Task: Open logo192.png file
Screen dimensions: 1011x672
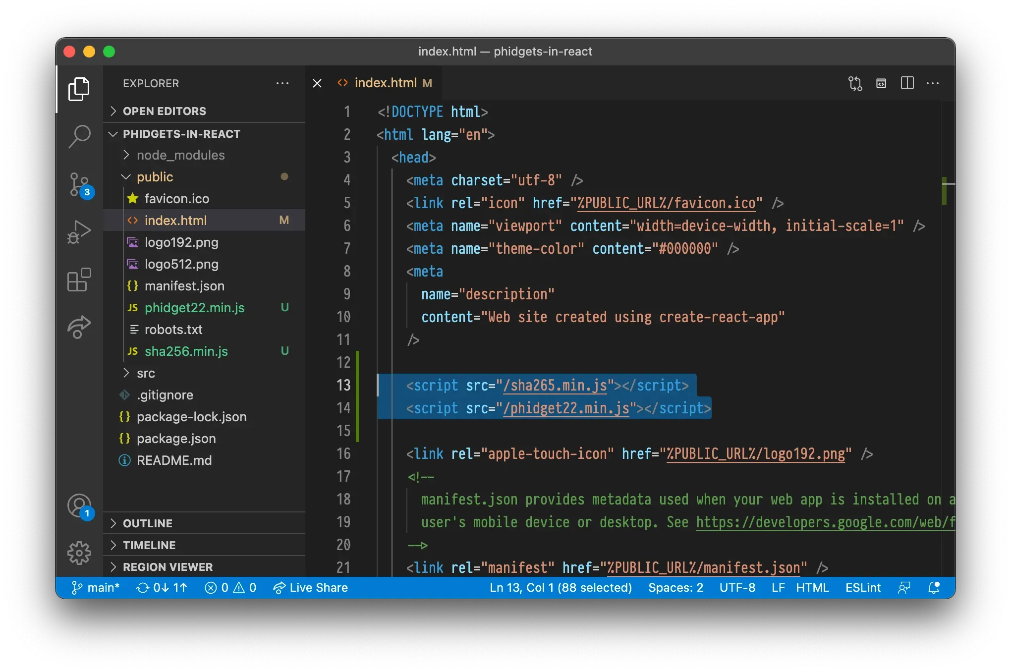Action: point(204,242)
